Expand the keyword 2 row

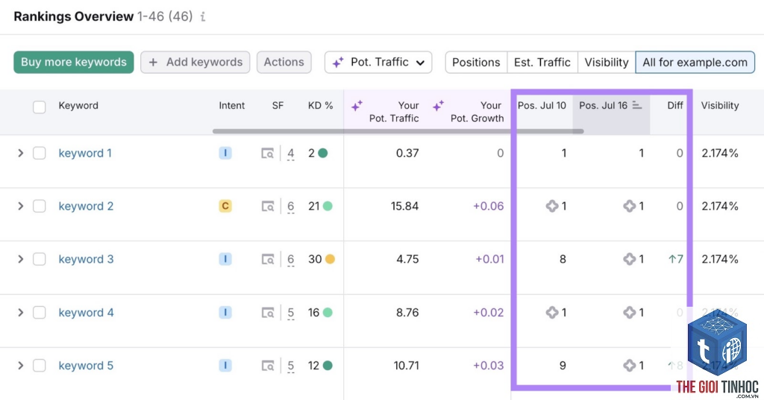click(x=20, y=206)
